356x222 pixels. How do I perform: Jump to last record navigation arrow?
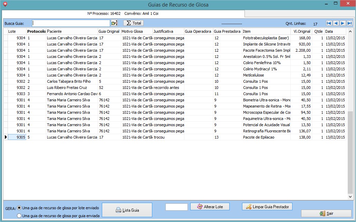pyautogui.click(x=349, y=23)
